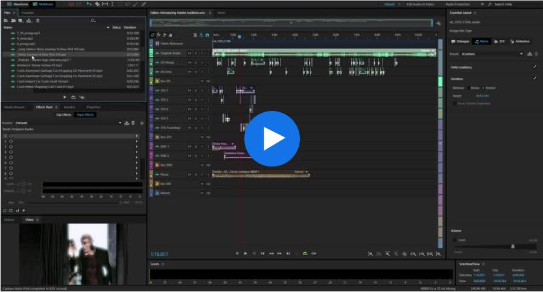Toggle power for effect slot 4
The image size is (543, 292).
11,152
